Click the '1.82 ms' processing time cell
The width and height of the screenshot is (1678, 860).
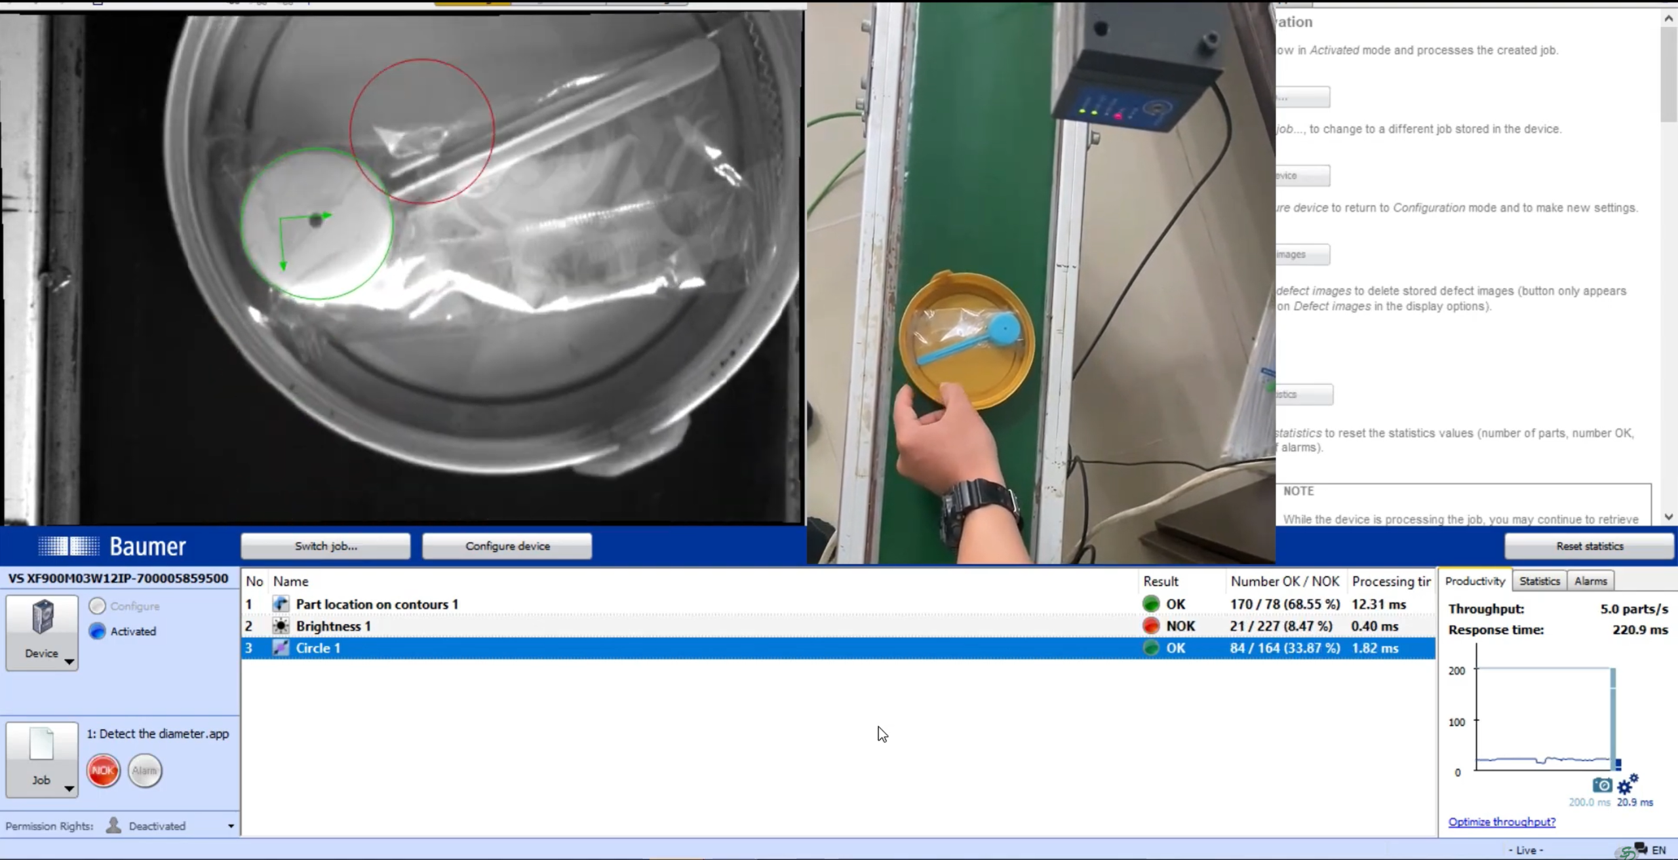click(1375, 648)
